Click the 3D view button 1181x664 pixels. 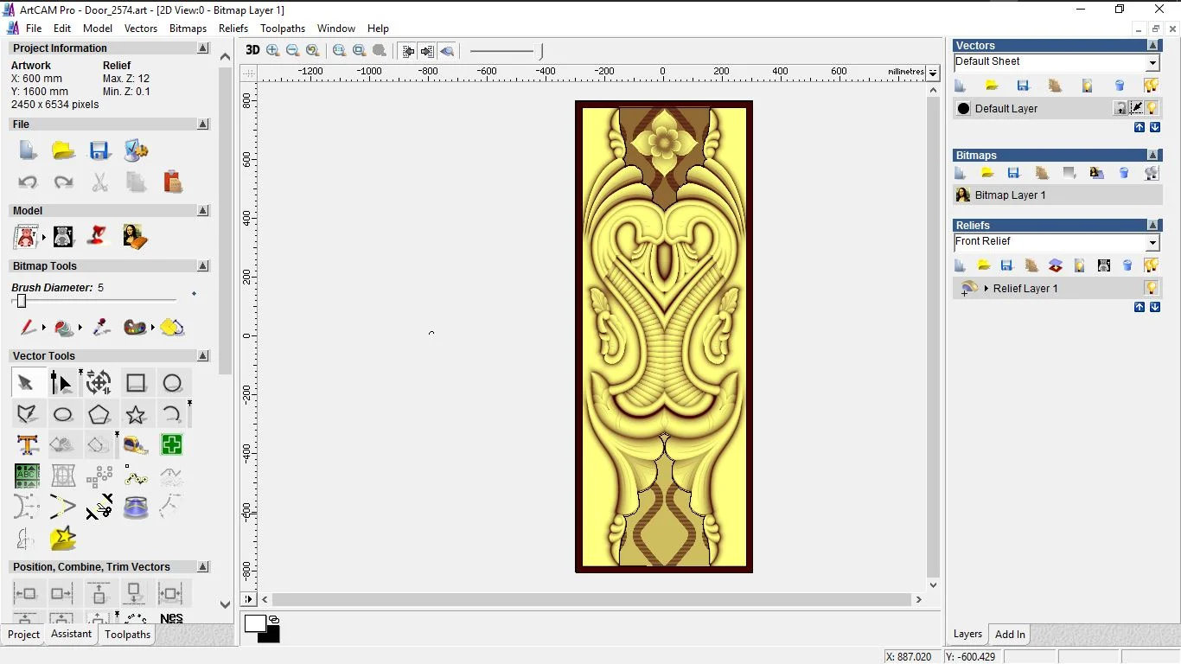coord(252,50)
